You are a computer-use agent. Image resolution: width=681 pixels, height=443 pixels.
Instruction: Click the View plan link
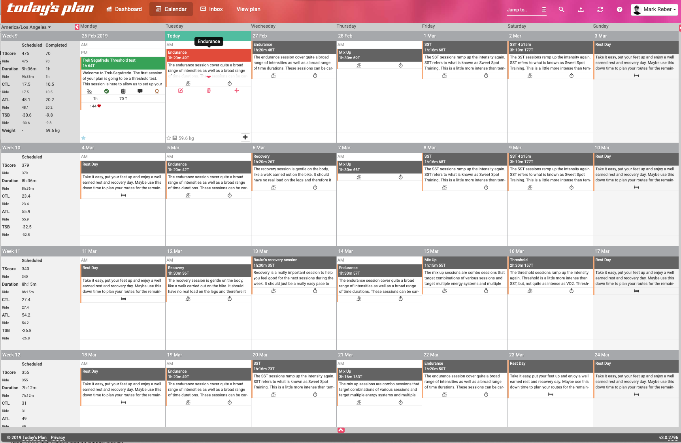[248, 9]
